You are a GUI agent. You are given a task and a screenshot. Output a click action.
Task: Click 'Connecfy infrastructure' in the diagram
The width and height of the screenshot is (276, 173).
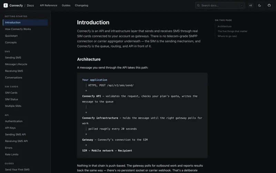pos(100,118)
